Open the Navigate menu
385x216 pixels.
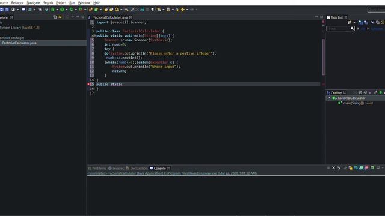click(33, 2)
